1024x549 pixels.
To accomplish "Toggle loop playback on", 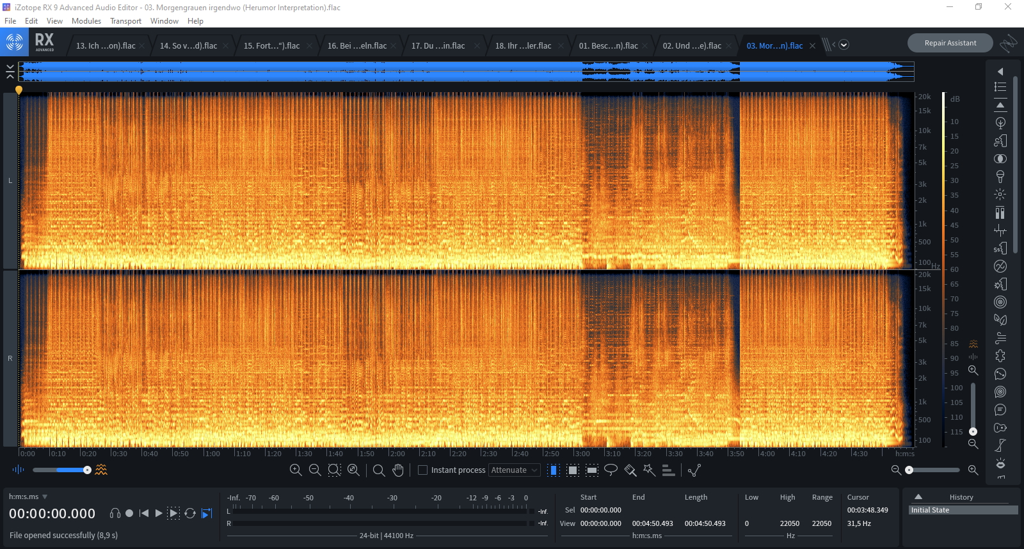I will tap(190, 513).
